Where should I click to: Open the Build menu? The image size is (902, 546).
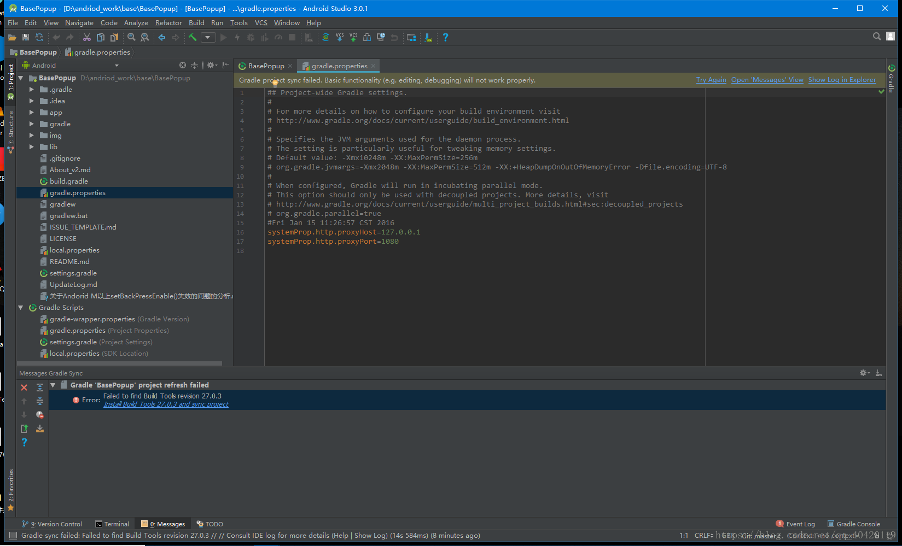pyautogui.click(x=196, y=23)
